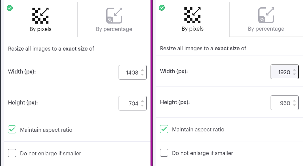Click the checkerboard pixels icon in left panel
The height and width of the screenshot is (166, 303).
40,16
